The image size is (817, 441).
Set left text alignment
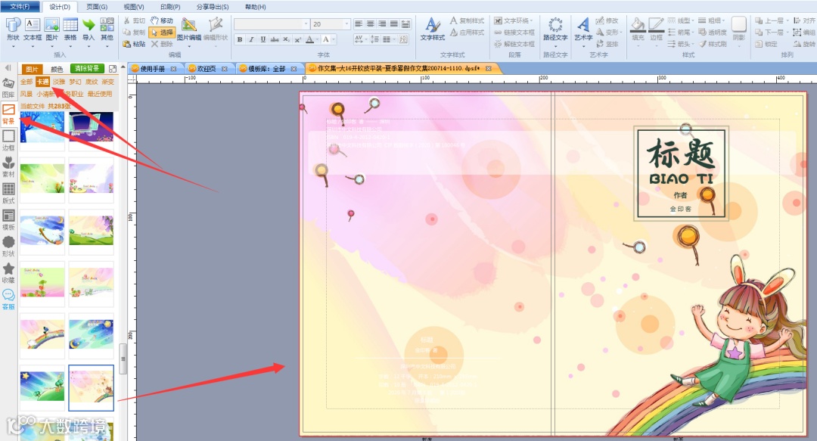pyautogui.click(x=359, y=24)
